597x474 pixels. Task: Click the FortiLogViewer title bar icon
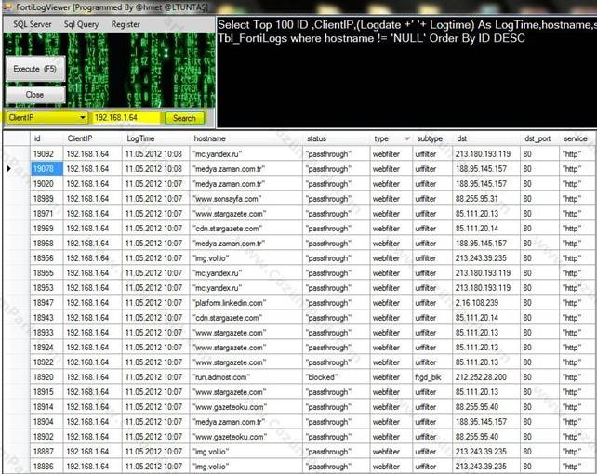click(7, 7)
